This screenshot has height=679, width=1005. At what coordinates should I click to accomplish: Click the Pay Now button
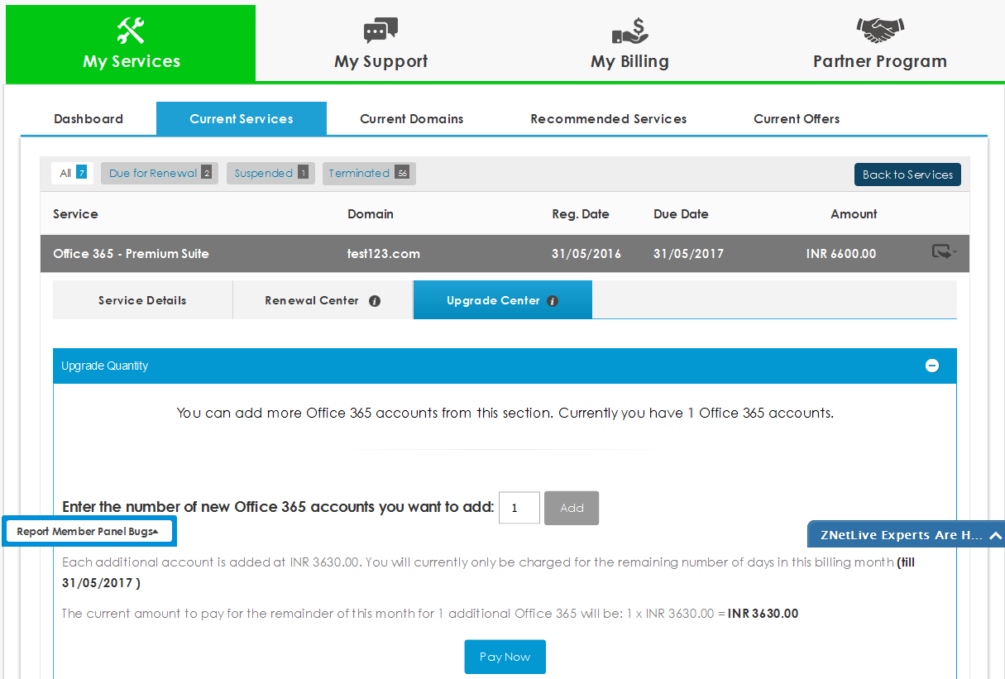pos(505,656)
